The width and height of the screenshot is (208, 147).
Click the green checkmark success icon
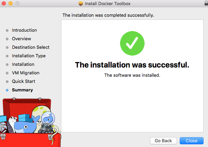pyautogui.click(x=132, y=44)
